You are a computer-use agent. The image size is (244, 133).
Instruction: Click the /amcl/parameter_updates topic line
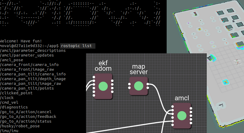(27, 55)
